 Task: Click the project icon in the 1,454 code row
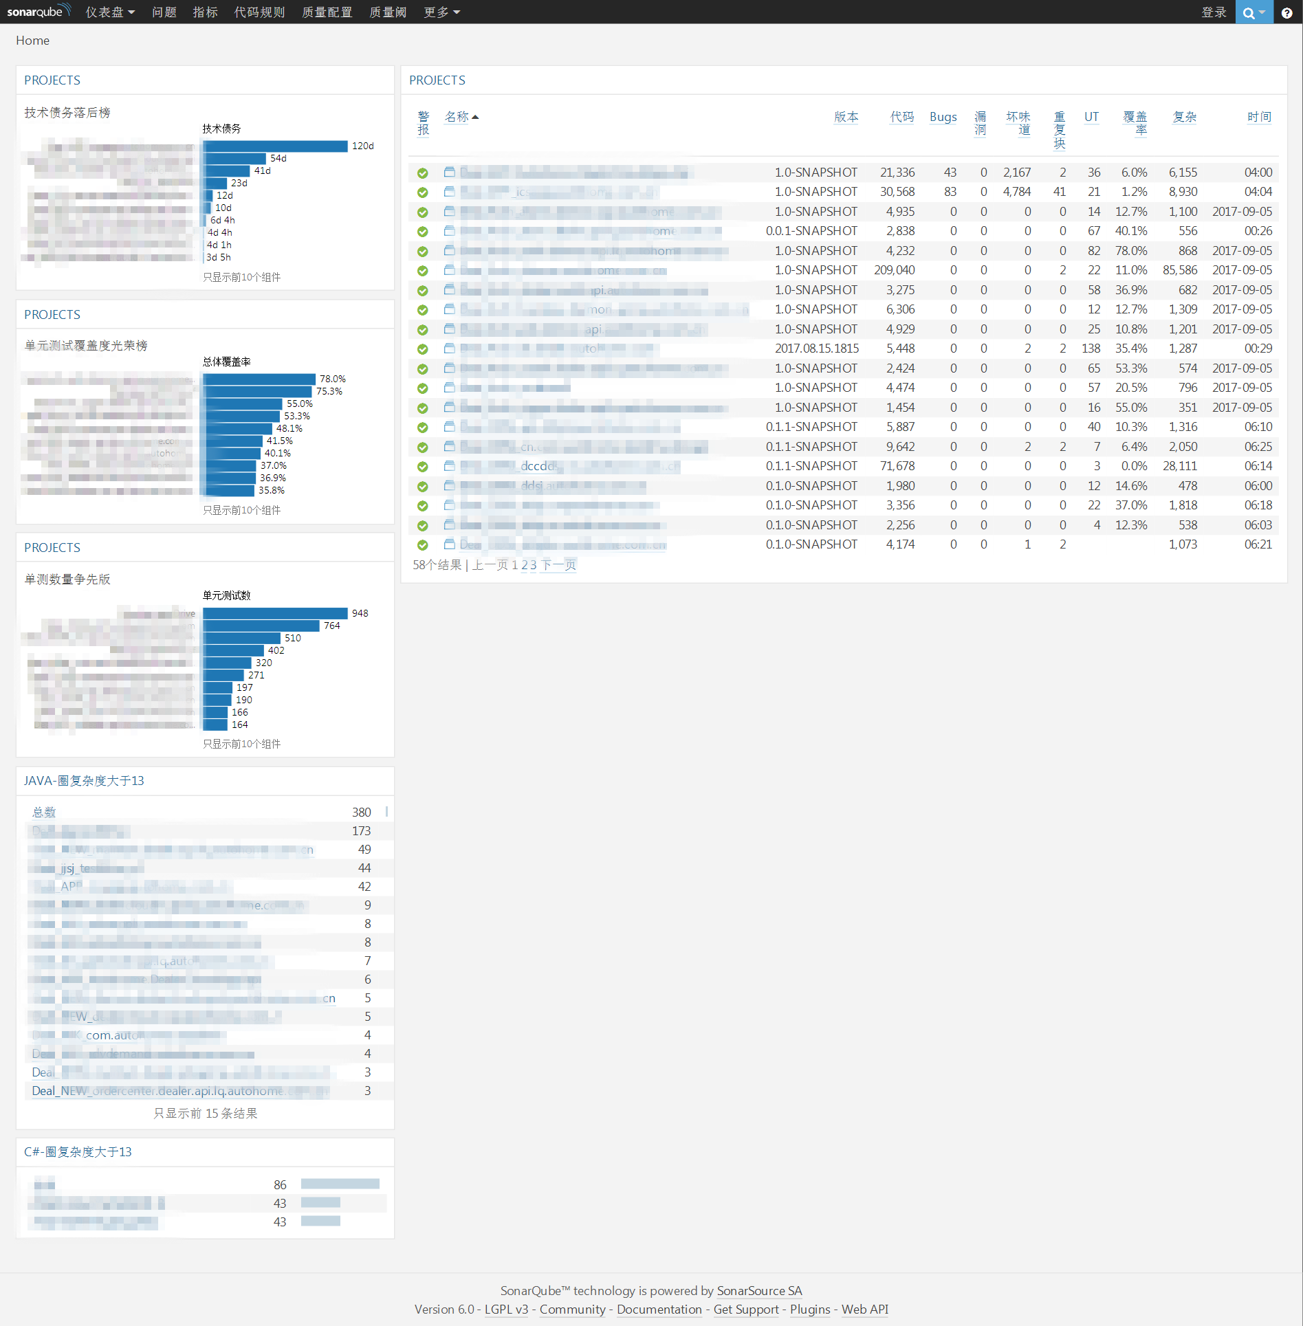coord(450,408)
